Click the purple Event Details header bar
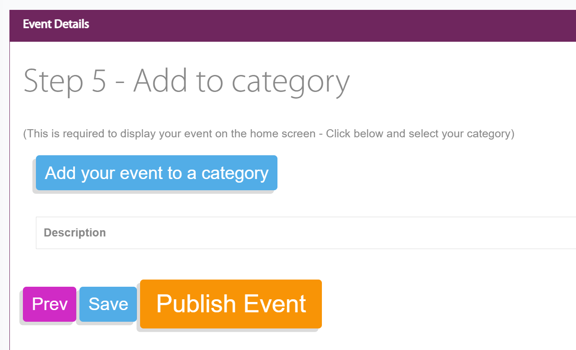The height and width of the screenshot is (350, 576). click(293, 26)
